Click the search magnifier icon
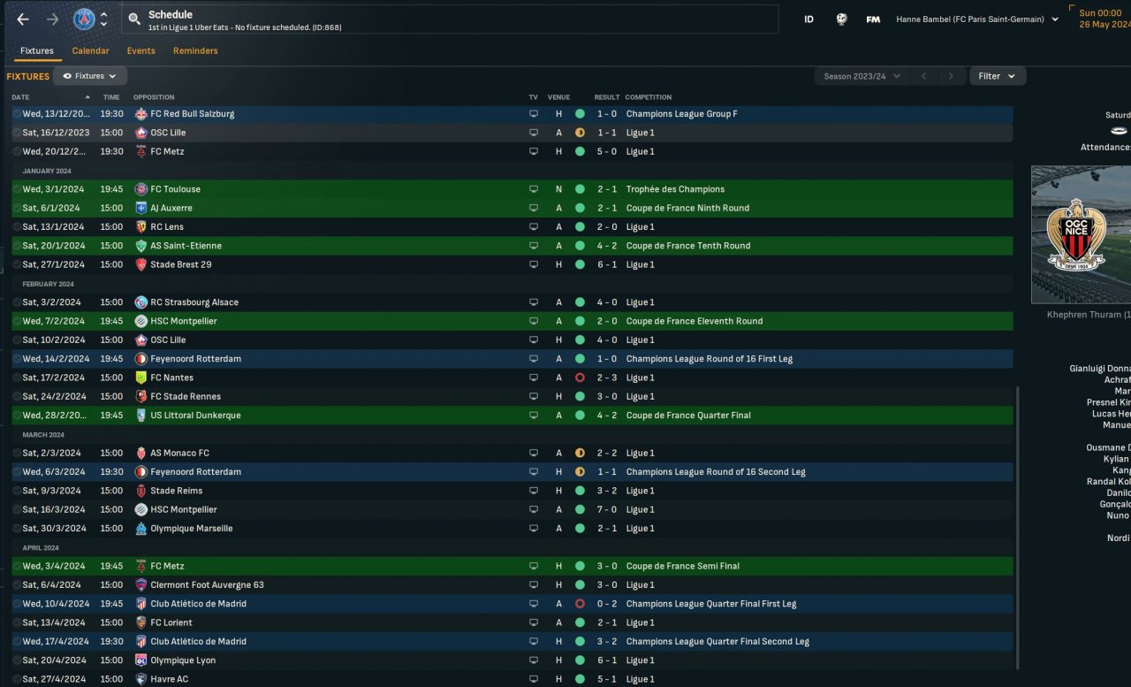This screenshot has height=687, width=1131. [134, 19]
